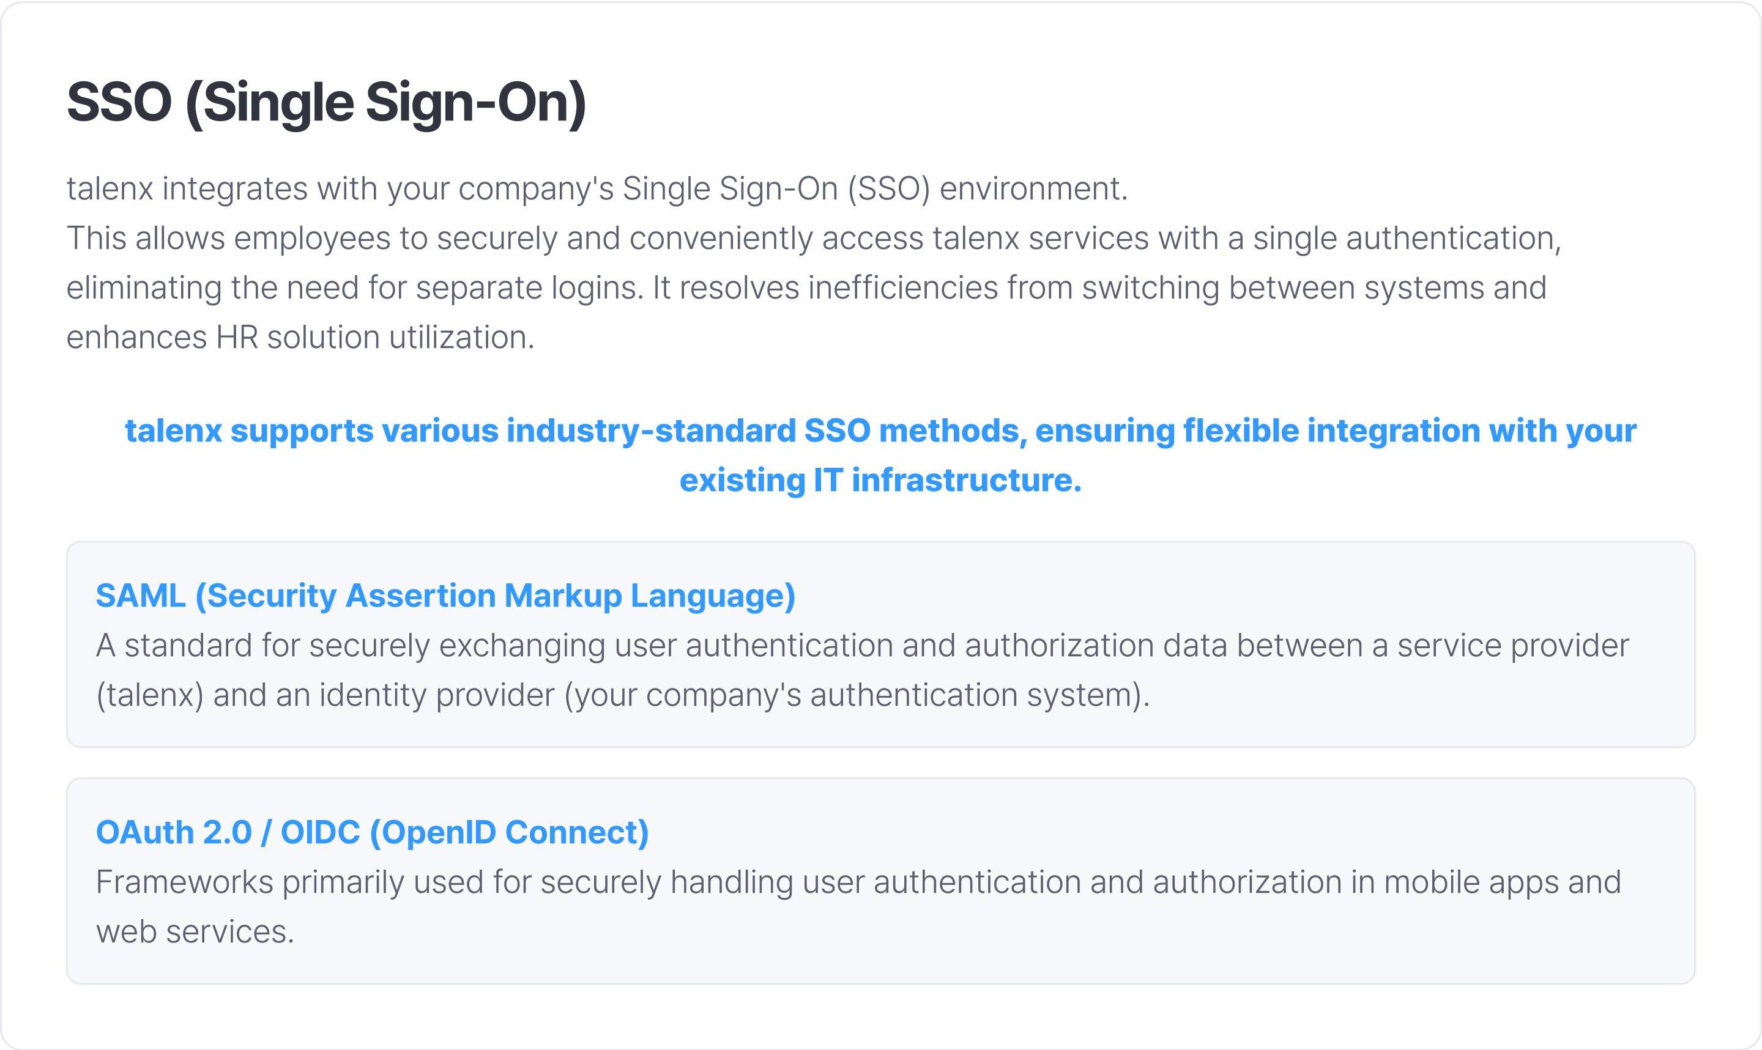Click 'web services.' text in OAuth card

point(195,932)
